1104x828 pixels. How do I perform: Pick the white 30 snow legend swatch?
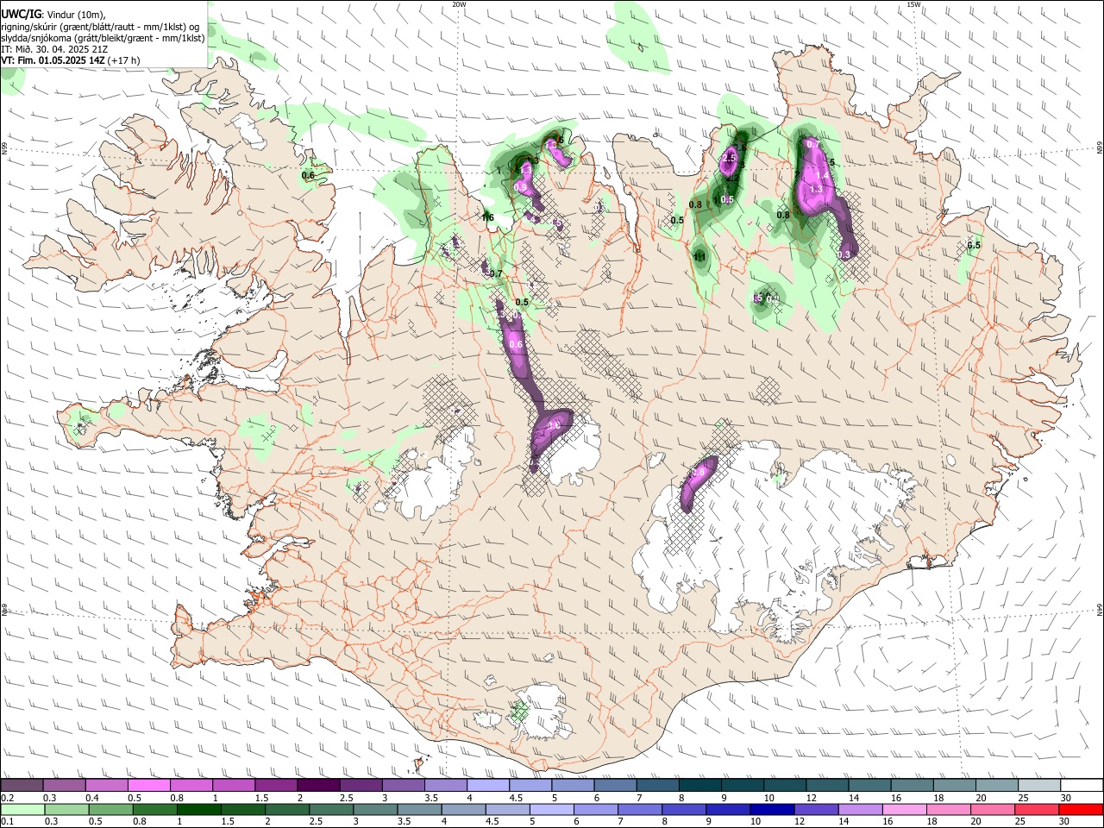point(1082,786)
